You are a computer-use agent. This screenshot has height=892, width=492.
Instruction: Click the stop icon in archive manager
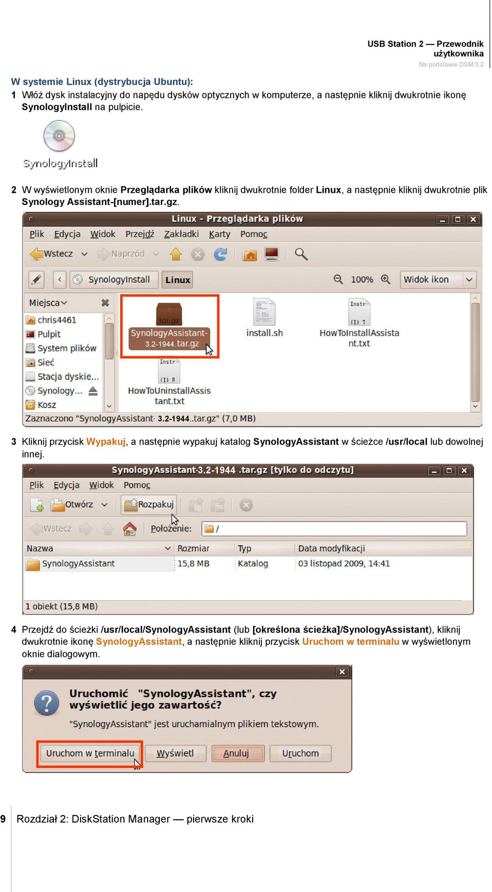click(x=246, y=505)
